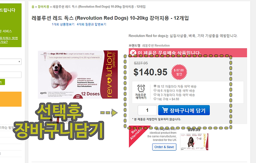Click the quantity input field

click(x=147, y=110)
